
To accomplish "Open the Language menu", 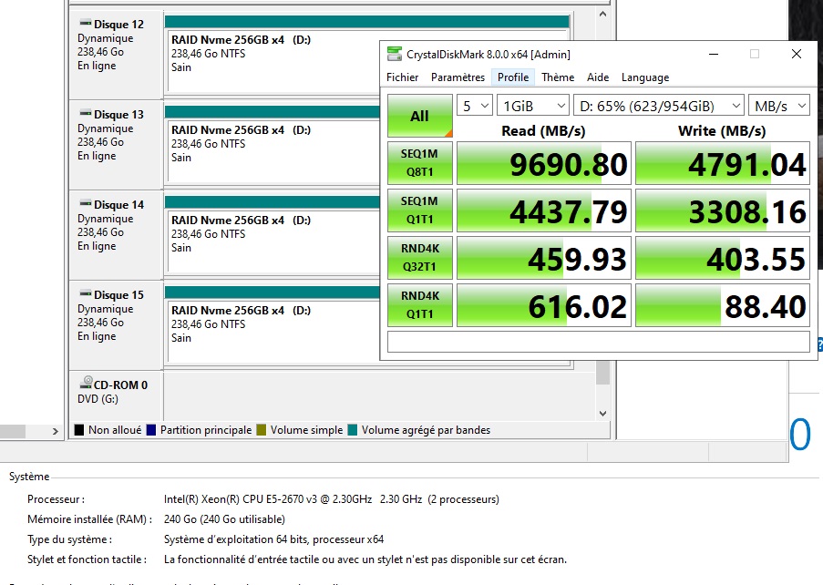I will coord(645,77).
